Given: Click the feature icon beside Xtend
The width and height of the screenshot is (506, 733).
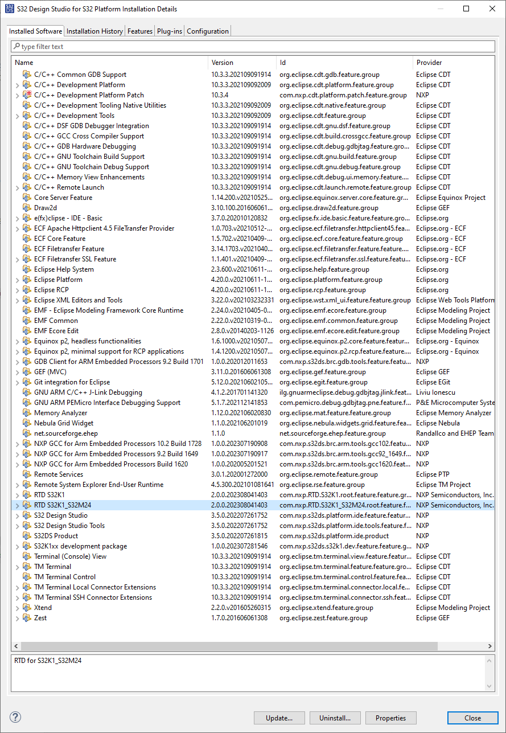Looking at the screenshot, I should click(26, 607).
